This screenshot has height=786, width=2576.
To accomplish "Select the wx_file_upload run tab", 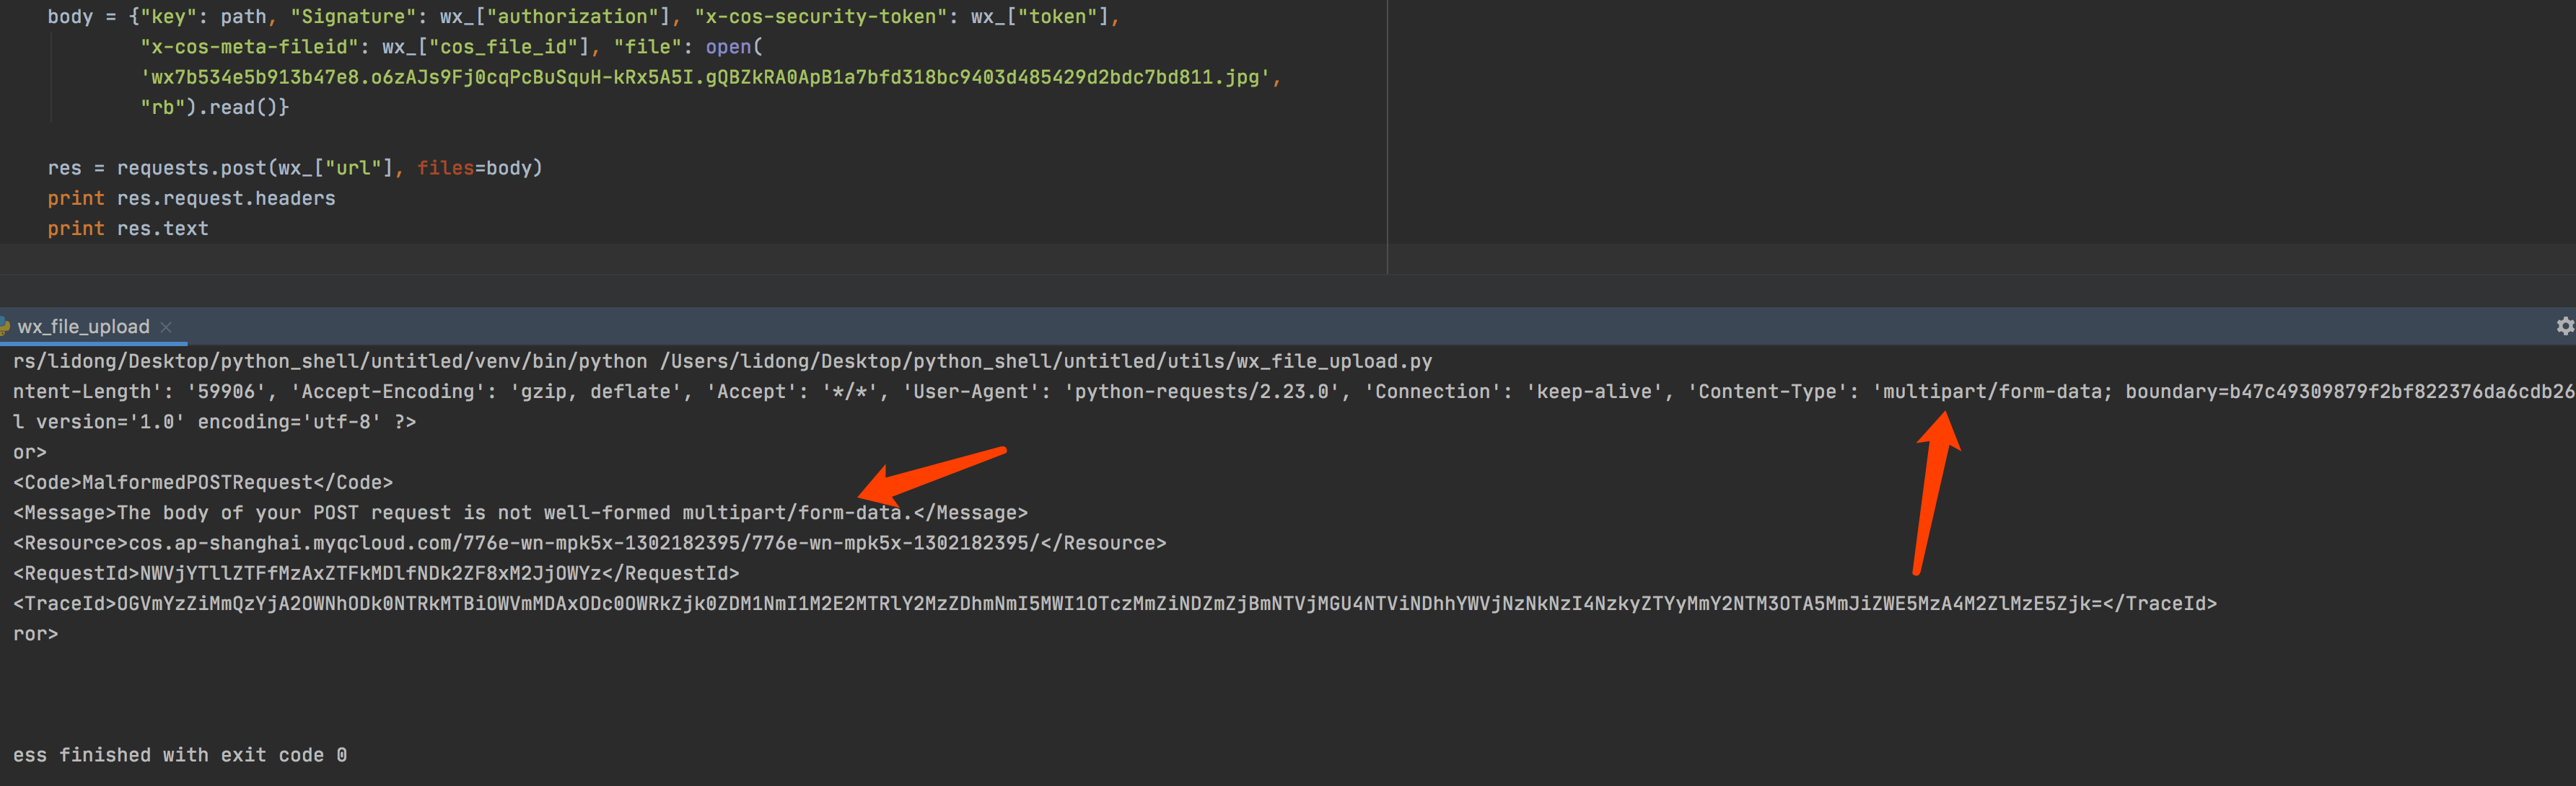I will click(83, 327).
